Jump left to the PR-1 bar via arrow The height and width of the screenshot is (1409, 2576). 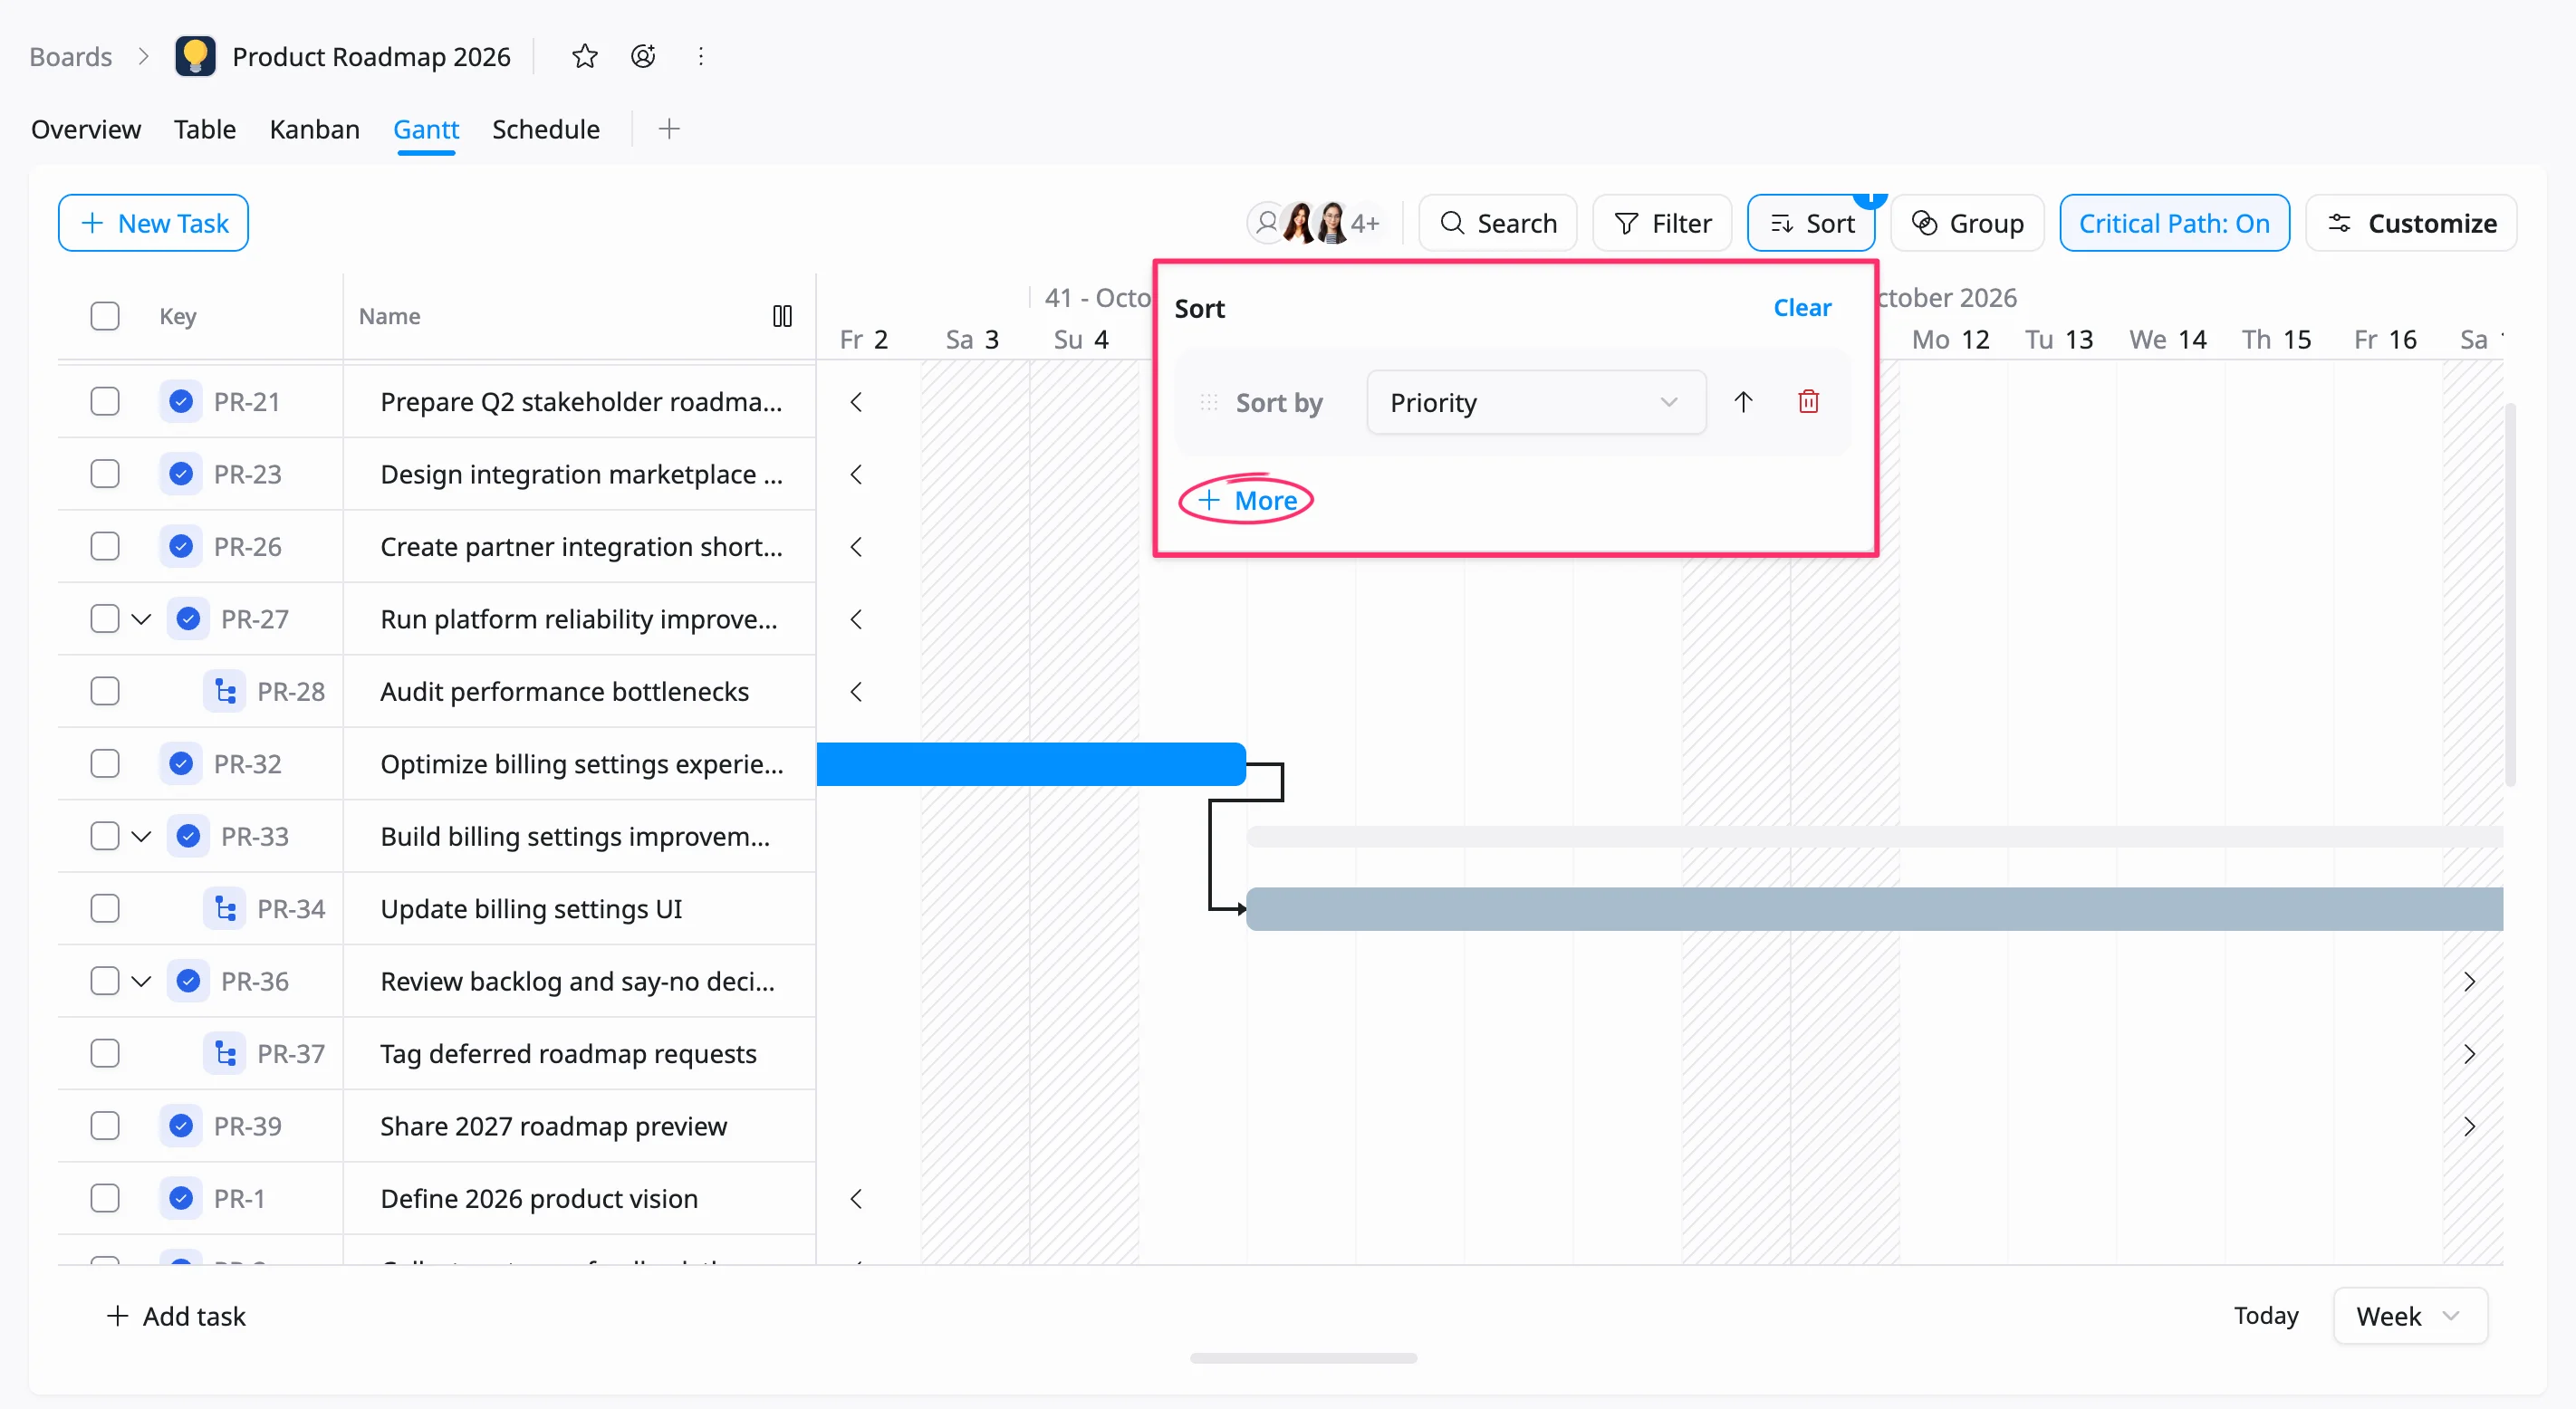point(856,1198)
